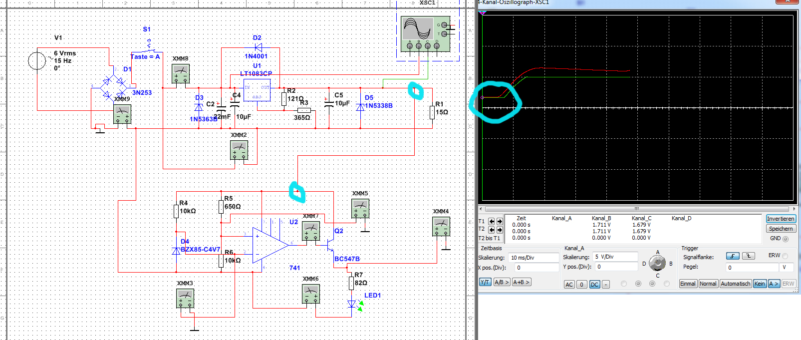
Task: Set trigger mode to Kein
Action: pyautogui.click(x=760, y=284)
